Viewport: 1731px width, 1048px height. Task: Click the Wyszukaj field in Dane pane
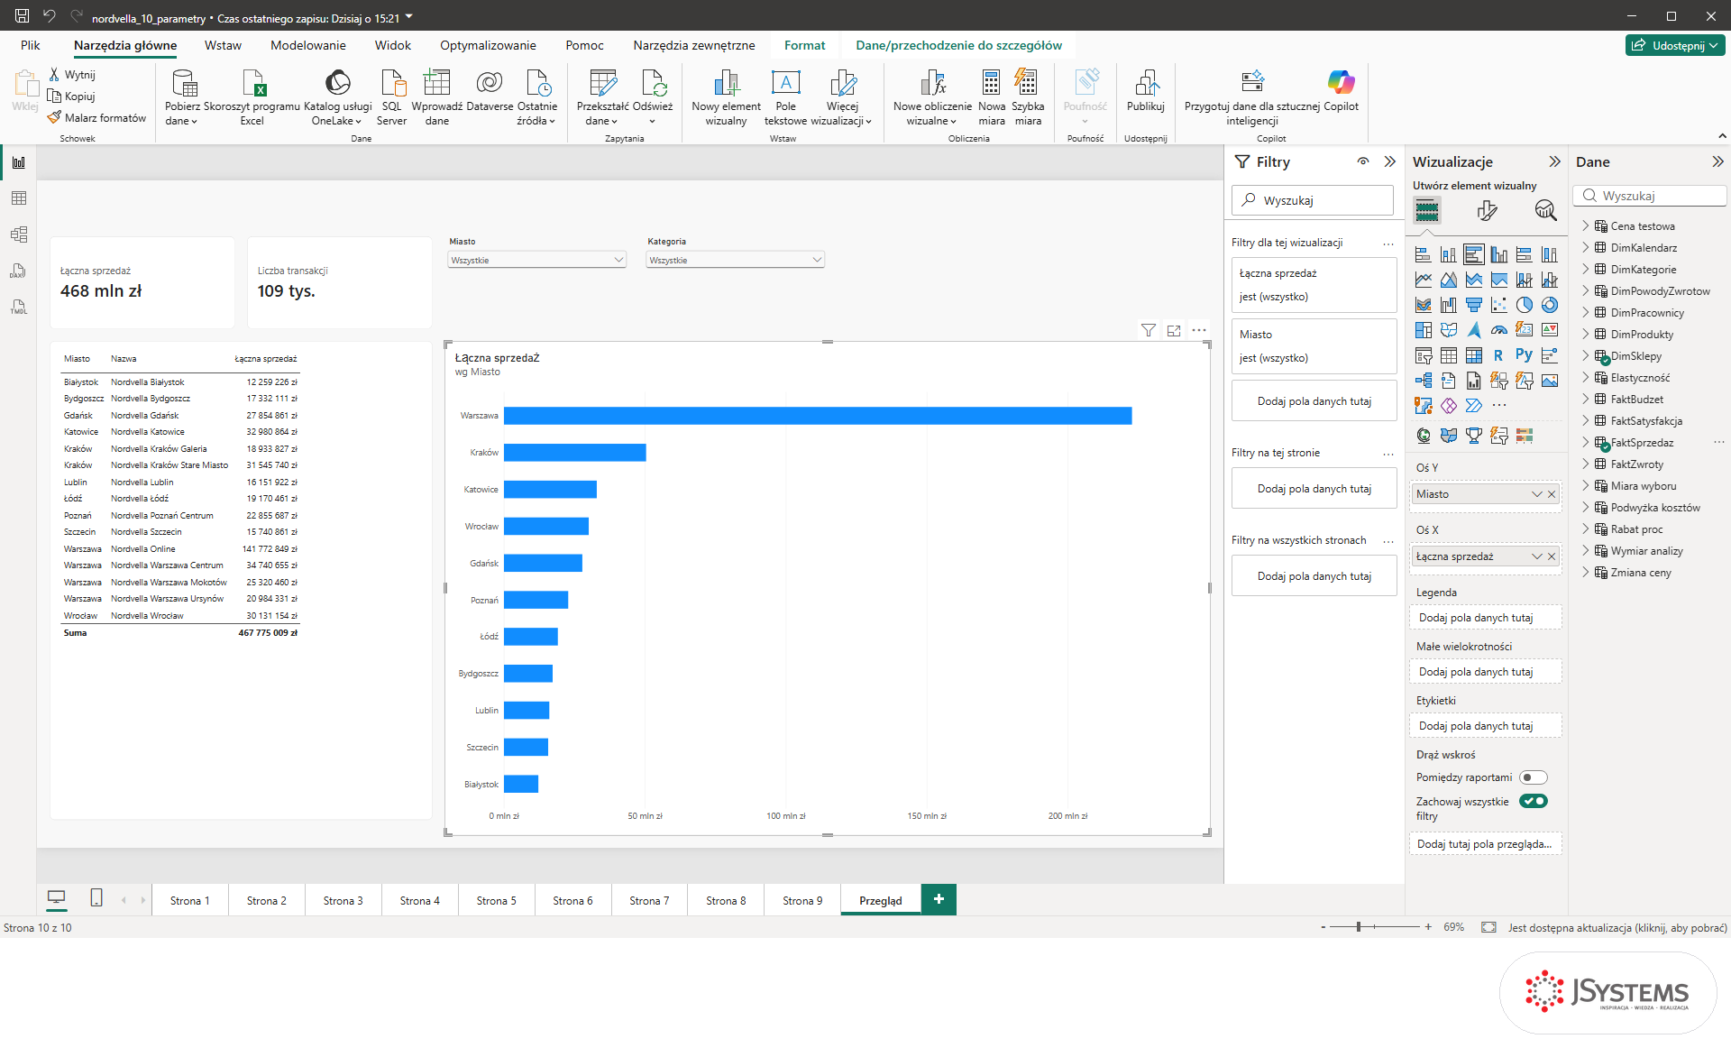point(1650,196)
